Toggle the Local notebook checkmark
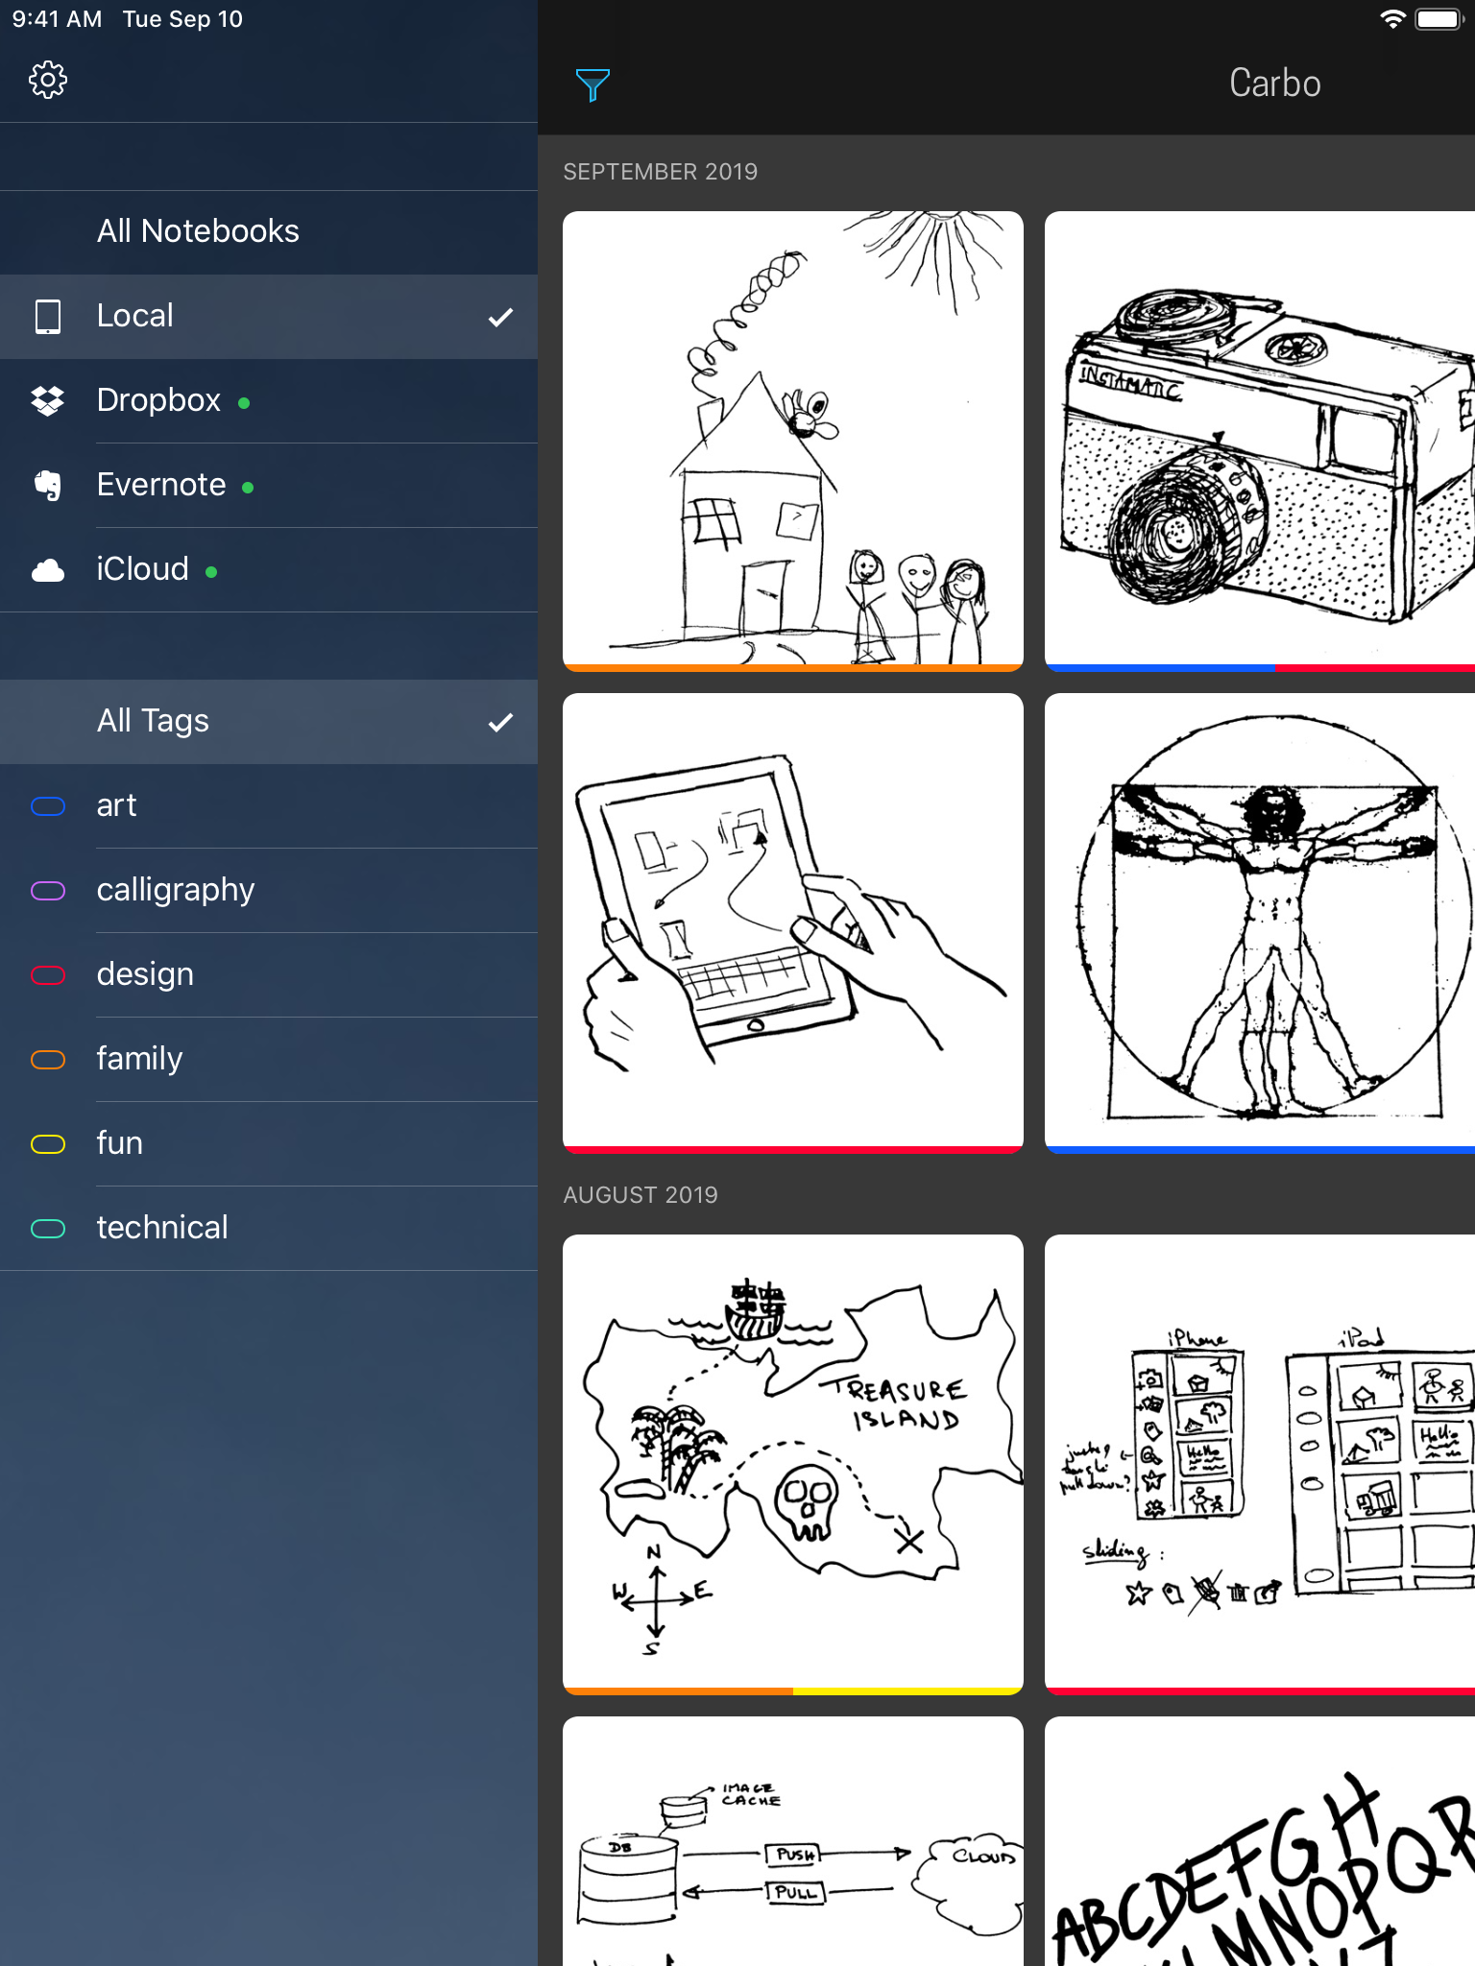The height and width of the screenshot is (1966, 1475). [x=500, y=317]
